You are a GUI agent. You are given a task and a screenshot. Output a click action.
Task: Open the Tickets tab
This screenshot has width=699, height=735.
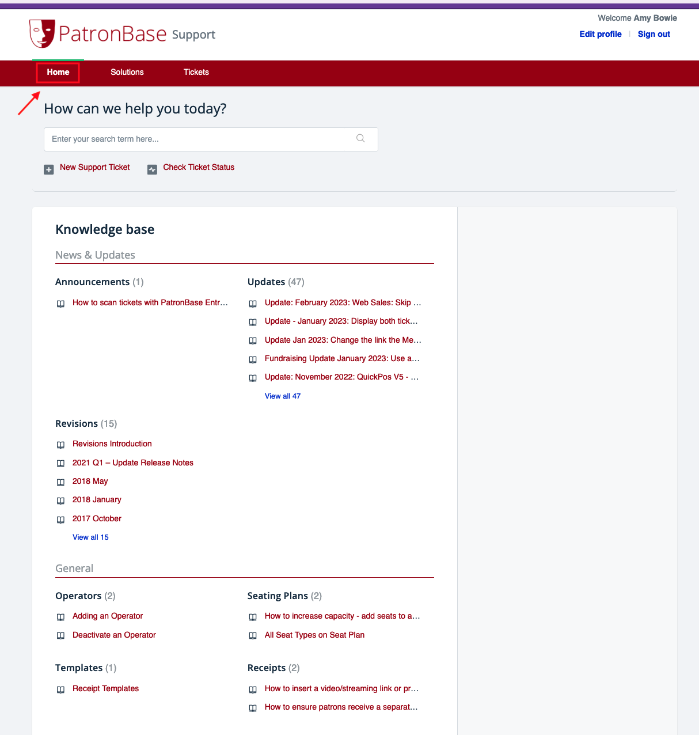(x=196, y=72)
